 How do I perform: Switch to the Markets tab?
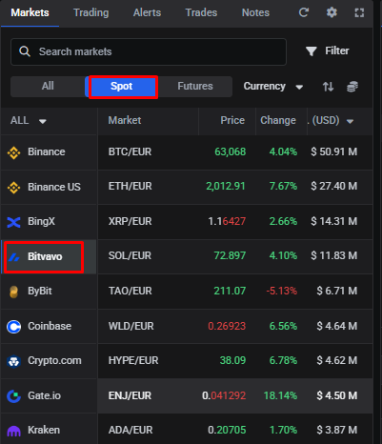coord(30,12)
